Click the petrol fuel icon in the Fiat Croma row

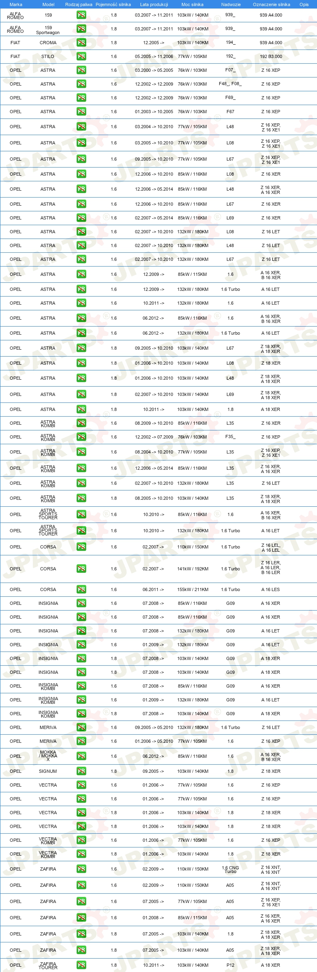coord(81,43)
